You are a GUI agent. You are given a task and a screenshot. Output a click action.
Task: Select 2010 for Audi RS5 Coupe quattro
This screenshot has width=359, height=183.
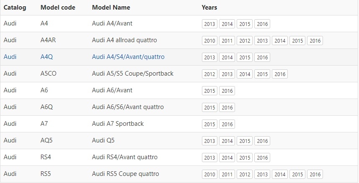point(209,175)
